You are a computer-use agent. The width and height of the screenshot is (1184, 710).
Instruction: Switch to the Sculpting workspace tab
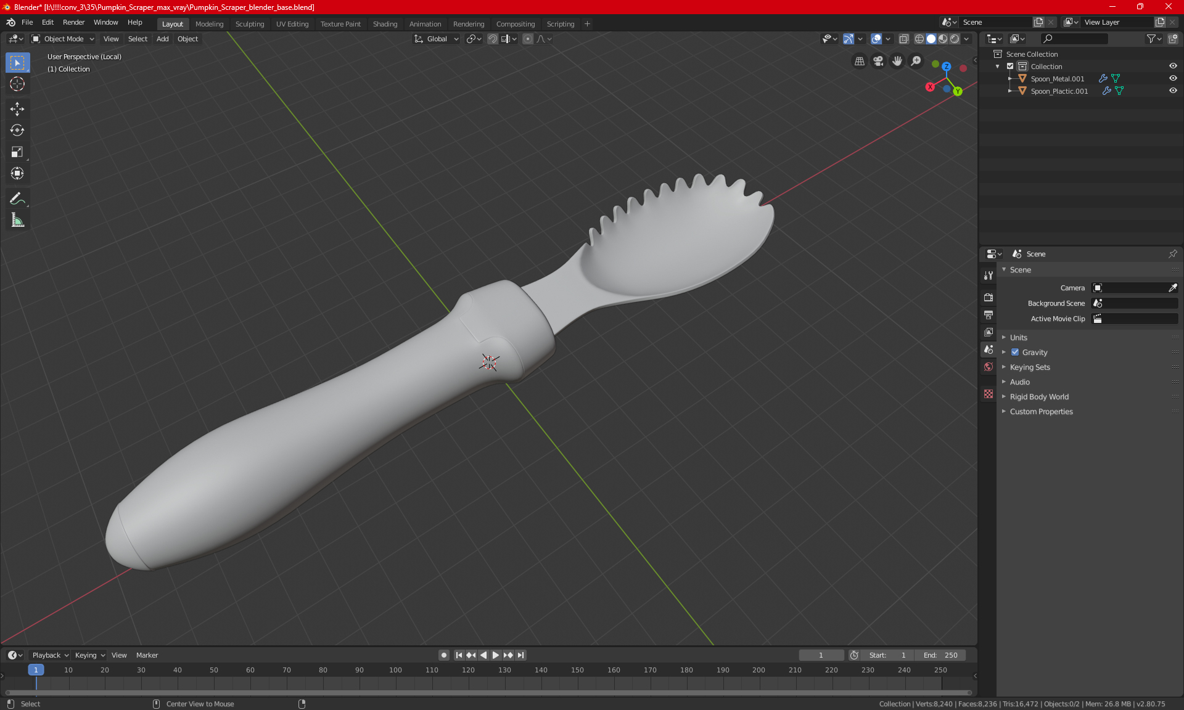pyautogui.click(x=249, y=24)
